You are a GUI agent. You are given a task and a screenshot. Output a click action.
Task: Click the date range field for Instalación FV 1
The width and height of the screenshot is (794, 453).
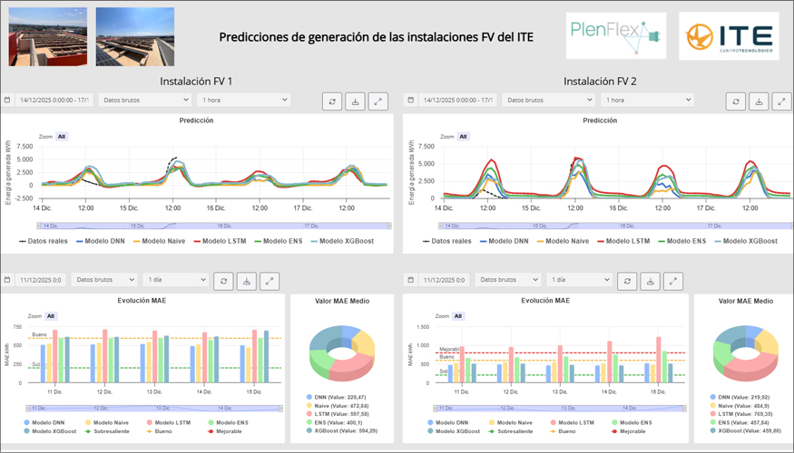coord(53,100)
